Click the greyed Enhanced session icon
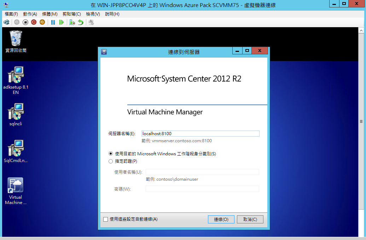This screenshot has width=366, height=240. click(x=91, y=22)
